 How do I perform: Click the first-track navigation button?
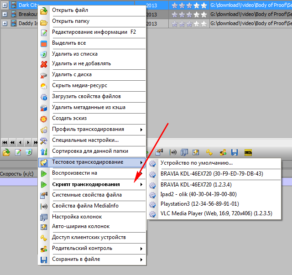5,142
